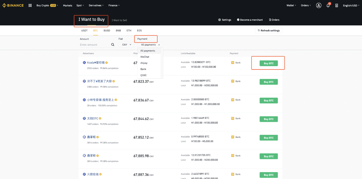
Task: Click Bank icon in 火箭在线 row
Action: [233, 174]
